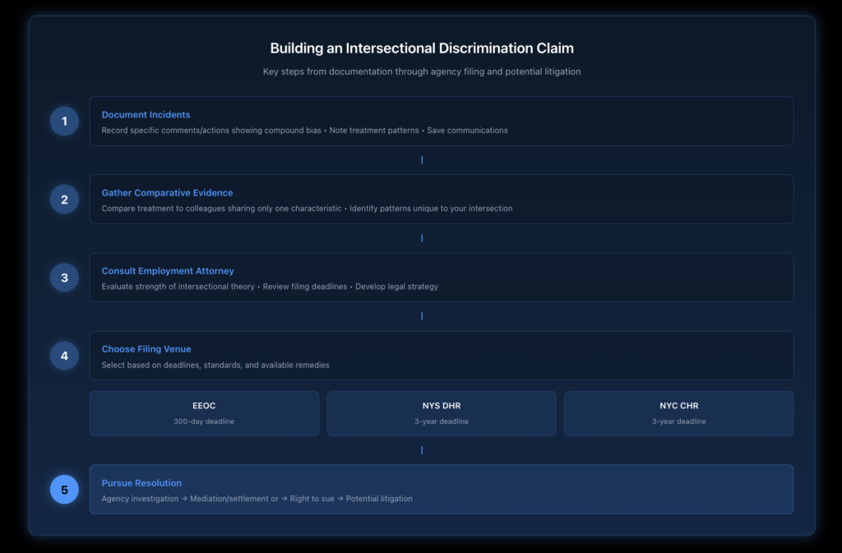This screenshot has height=553, width=842.
Task: Click the connector between steps 3 and 4
Action: pyautogui.click(x=422, y=316)
